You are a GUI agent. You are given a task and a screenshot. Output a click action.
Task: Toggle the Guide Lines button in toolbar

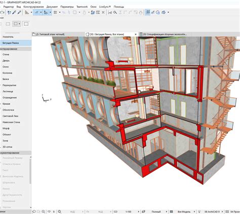(36, 12)
